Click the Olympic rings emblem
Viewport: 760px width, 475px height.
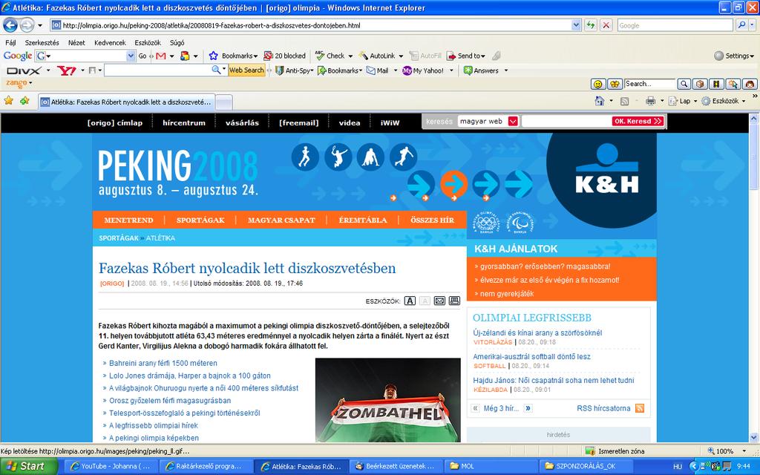coord(486,223)
